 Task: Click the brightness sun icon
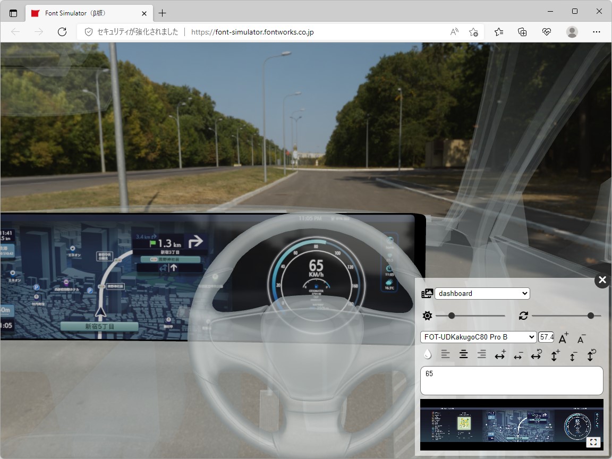click(x=427, y=316)
